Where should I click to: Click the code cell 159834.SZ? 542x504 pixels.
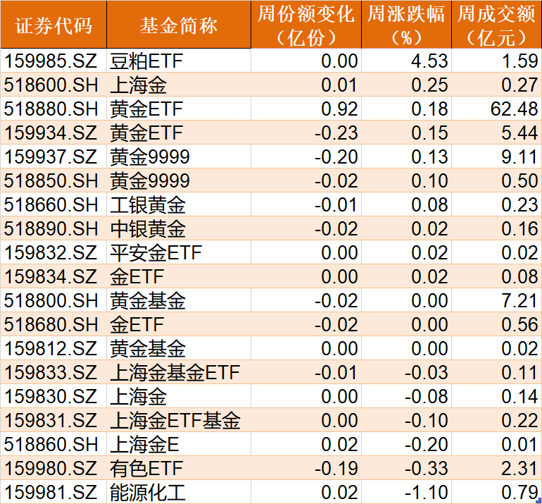[51, 276]
